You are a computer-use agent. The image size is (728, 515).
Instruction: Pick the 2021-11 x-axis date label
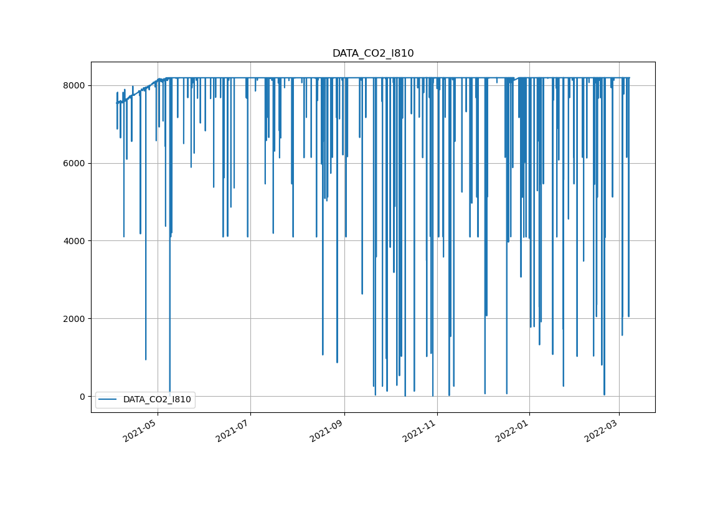[420, 431]
